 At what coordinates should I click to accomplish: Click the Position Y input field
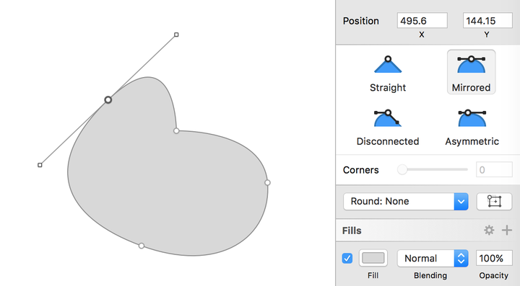(x=487, y=20)
